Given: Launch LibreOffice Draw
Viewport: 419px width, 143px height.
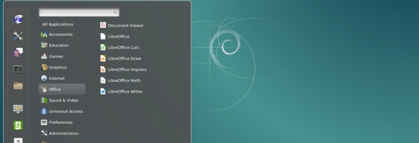Looking at the screenshot, I should pyautogui.click(x=121, y=58).
